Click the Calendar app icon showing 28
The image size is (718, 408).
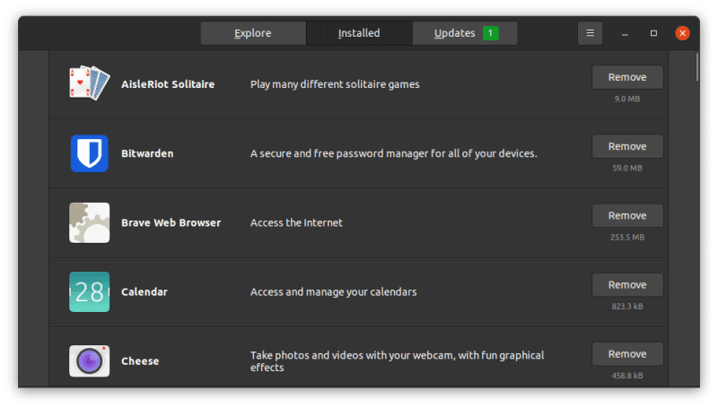89,291
